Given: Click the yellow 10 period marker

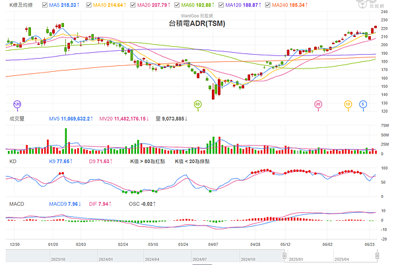Looking at the screenshot, I should point(348,104).
